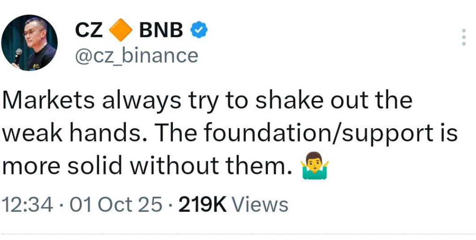Click the blue verified checkmark badge
This screenshot has width=476, height=240.
199,31
